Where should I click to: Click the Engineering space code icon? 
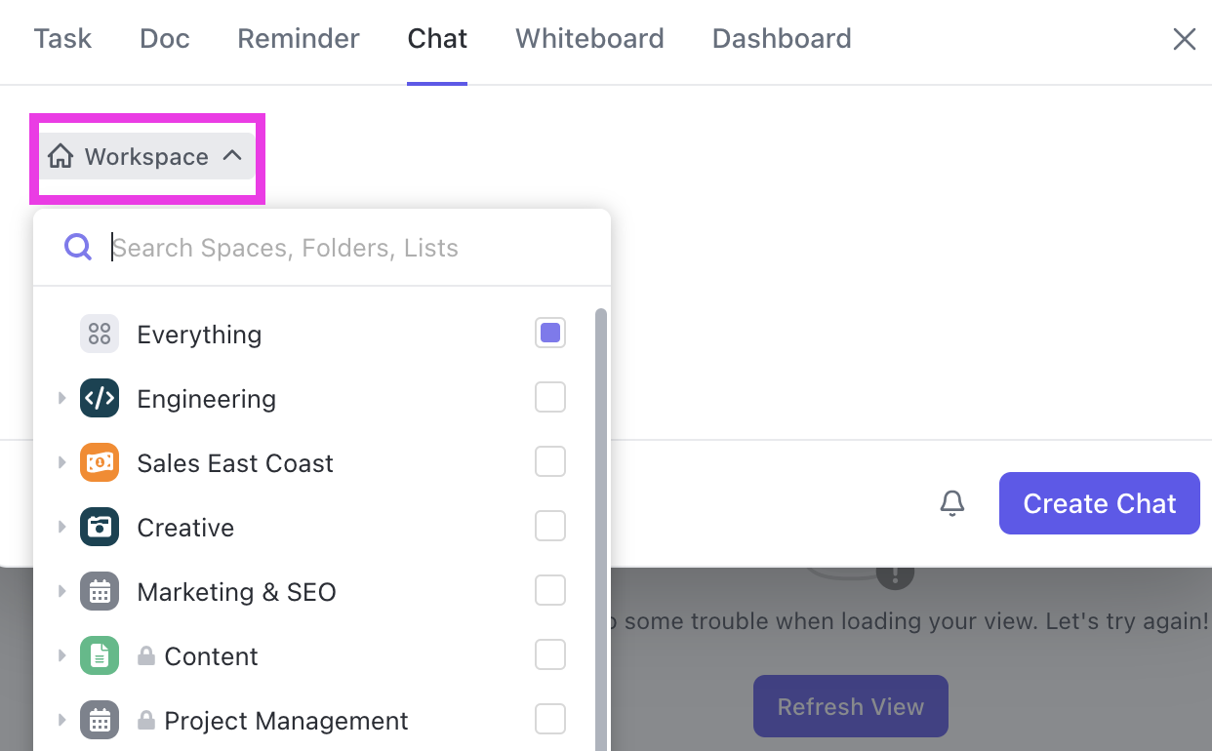100,398
